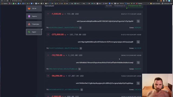
Task: Open the browser extensions puzzle icon
Action: [x=164, y=1]
